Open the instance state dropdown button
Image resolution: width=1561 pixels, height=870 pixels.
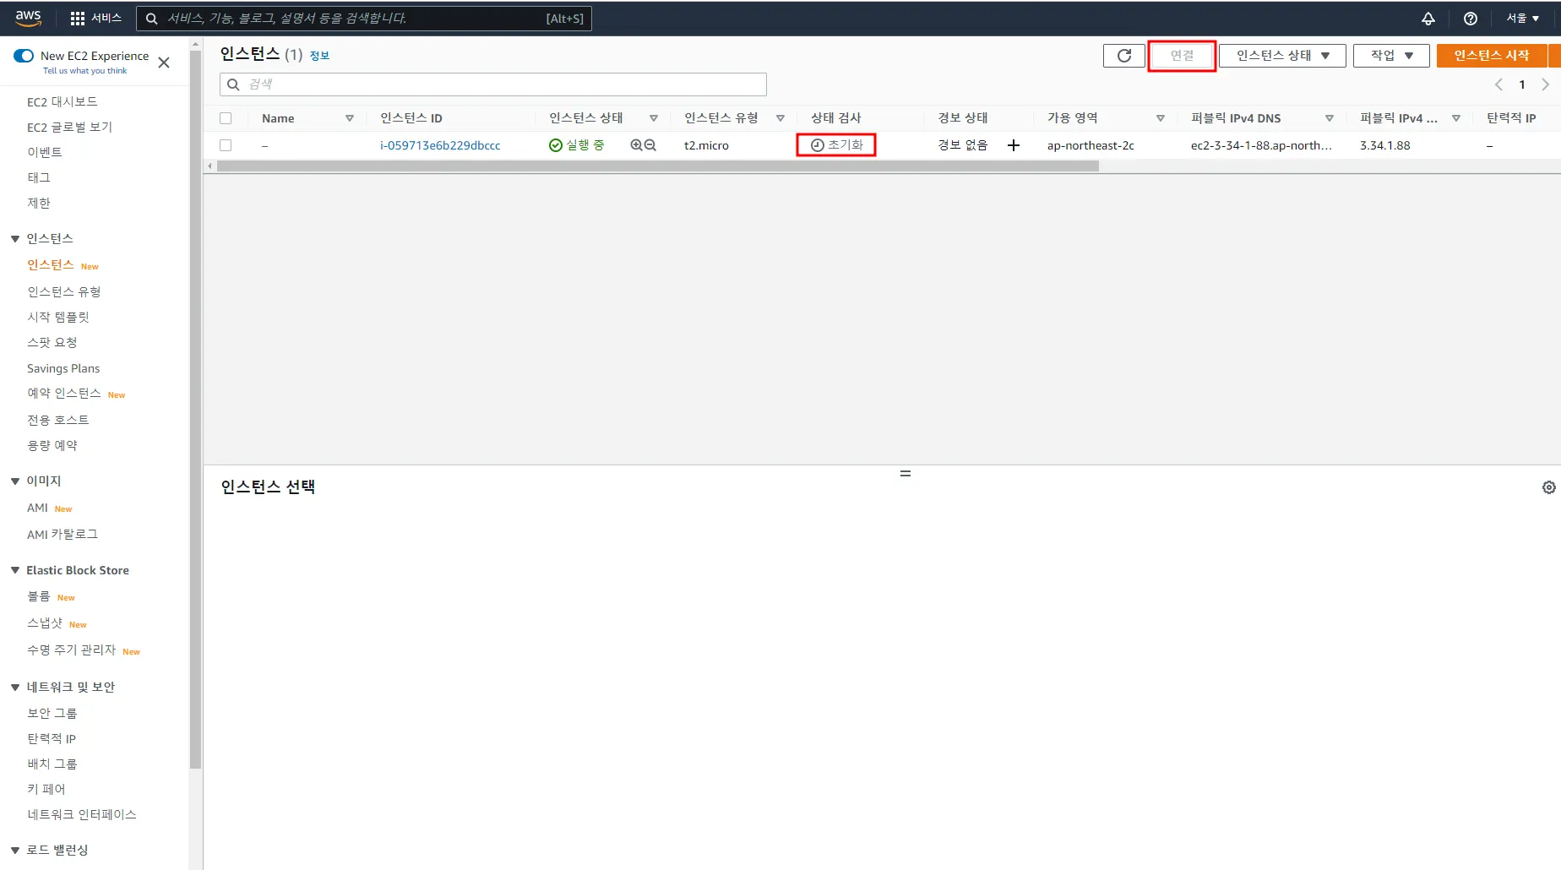point(1282,56)
